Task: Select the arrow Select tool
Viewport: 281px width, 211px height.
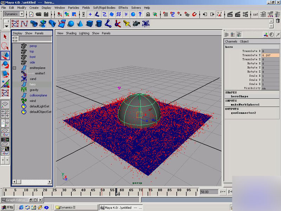Action: 5,37
